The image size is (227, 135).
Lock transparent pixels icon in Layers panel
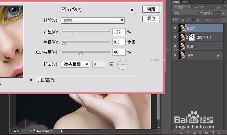183,20
